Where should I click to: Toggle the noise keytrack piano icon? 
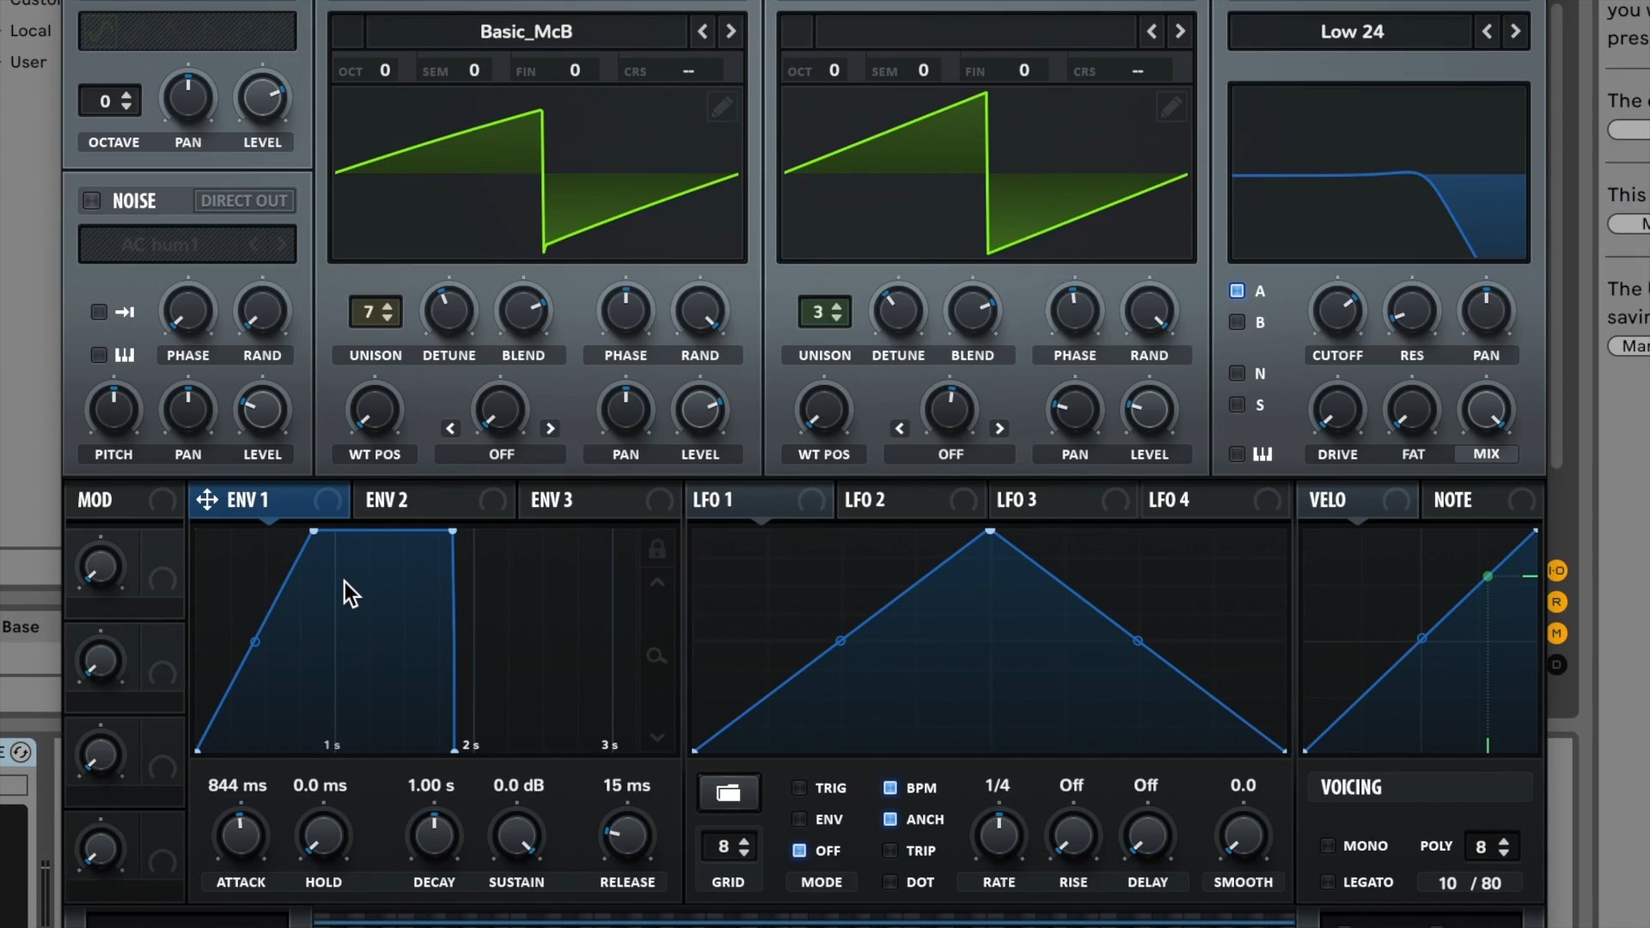[x=125, y=355]
